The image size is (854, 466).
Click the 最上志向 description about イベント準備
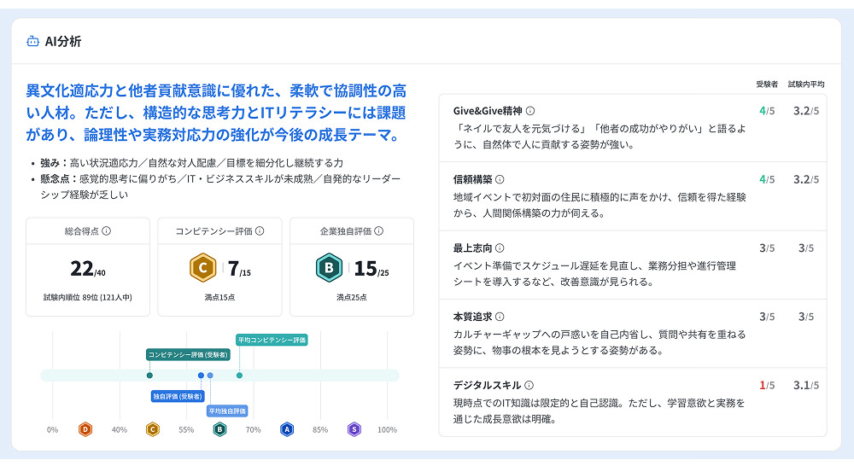594,274
